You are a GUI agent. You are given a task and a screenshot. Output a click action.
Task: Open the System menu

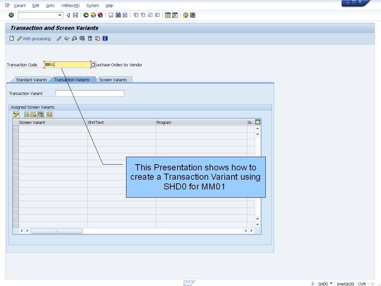click(x=92, y=6)
